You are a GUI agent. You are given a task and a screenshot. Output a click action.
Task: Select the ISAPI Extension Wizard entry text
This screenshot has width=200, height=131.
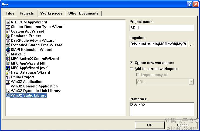[x=32, y=49]
